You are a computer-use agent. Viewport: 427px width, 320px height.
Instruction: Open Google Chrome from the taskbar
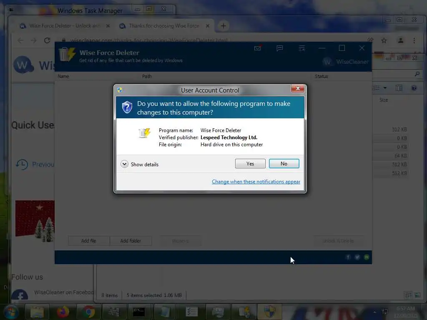click(x=89, y=312)
